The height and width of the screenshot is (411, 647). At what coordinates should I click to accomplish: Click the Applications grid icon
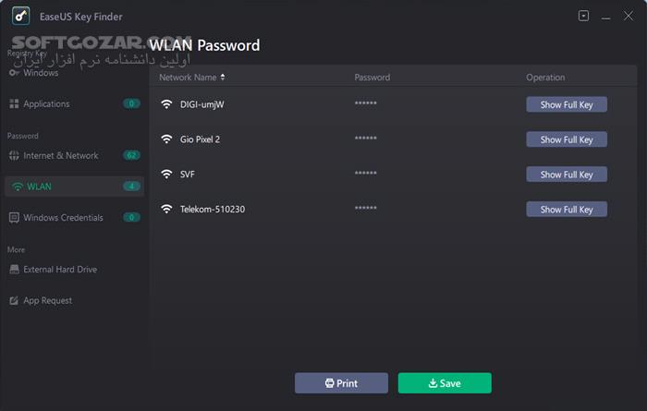(x=14, y=103)
